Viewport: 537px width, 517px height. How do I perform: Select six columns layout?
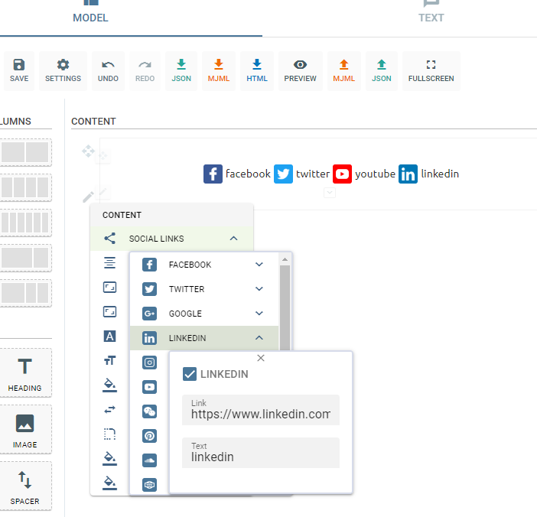[25, 223]
